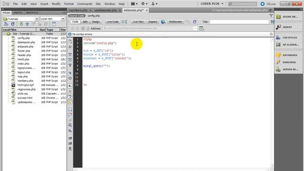The height and width of the screenshot is (171, 304).
Task: Select the Source Code related file button
Action: click(x=77, y=16)
